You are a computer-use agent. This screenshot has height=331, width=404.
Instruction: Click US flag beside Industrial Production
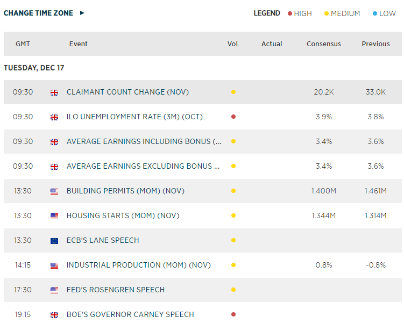click(x=54, y=265)
